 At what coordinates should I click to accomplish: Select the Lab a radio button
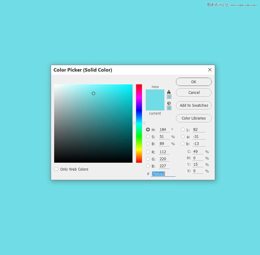(183, 137)
